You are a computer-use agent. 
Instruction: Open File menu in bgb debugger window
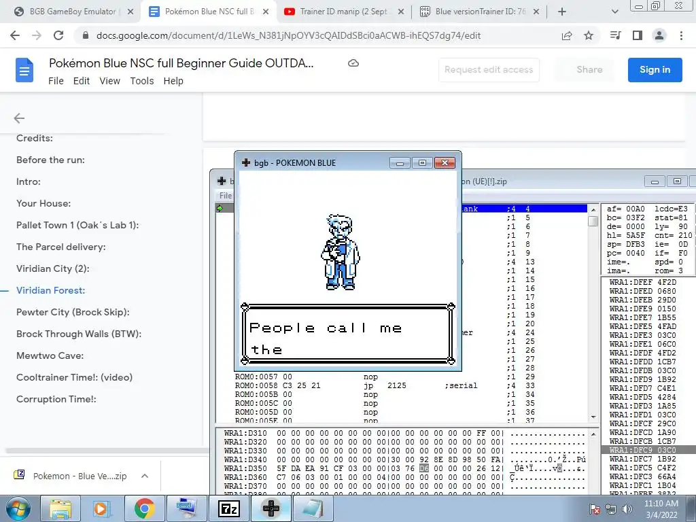(226, 195)
